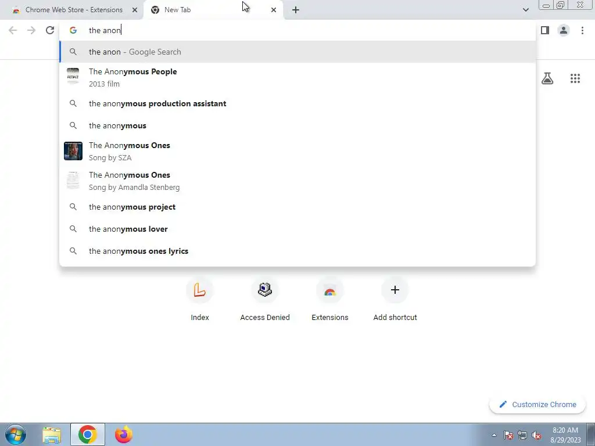Click The Anonymous People film thumbnail

(73, 76)
